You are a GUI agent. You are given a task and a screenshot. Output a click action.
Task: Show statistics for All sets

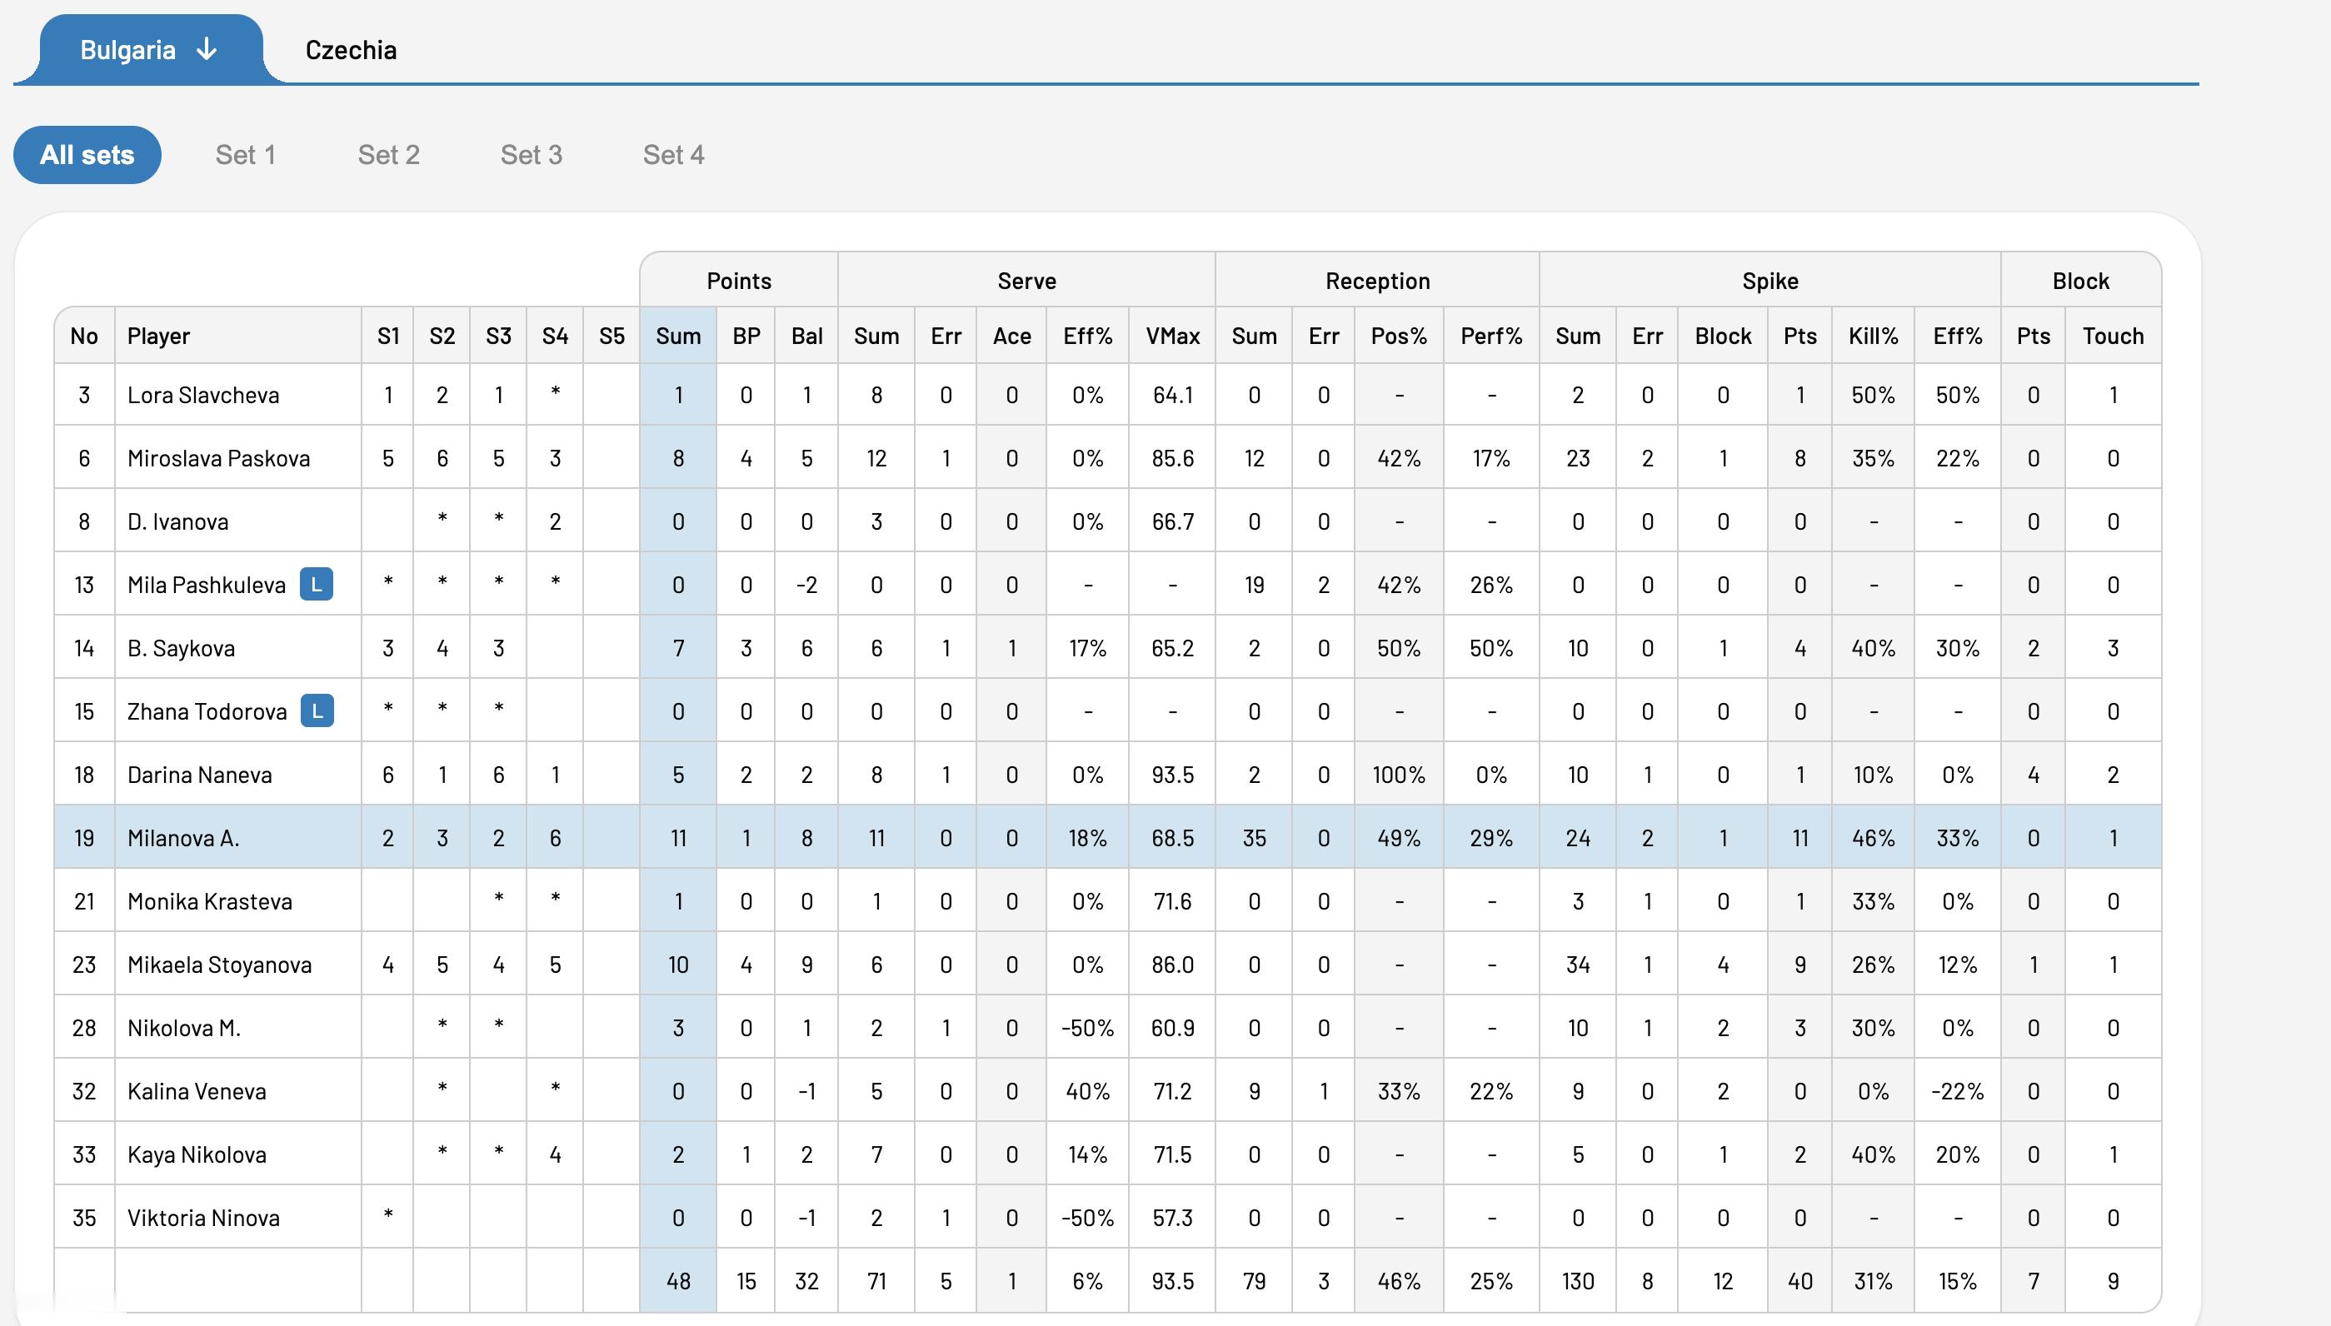[x=87, y=155]
